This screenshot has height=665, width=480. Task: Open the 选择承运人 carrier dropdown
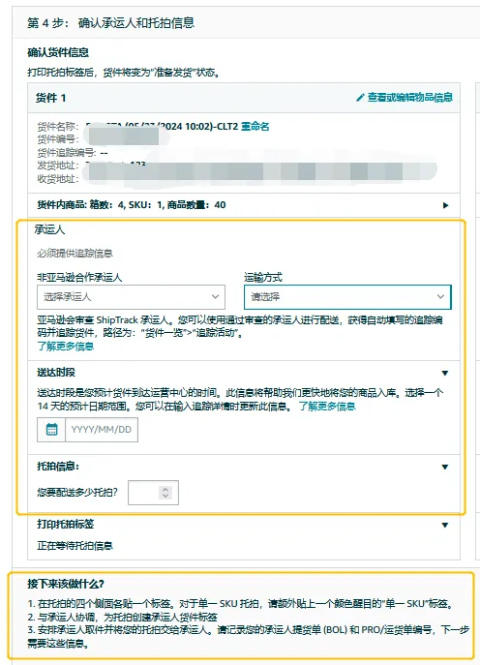tap(131, 297)
